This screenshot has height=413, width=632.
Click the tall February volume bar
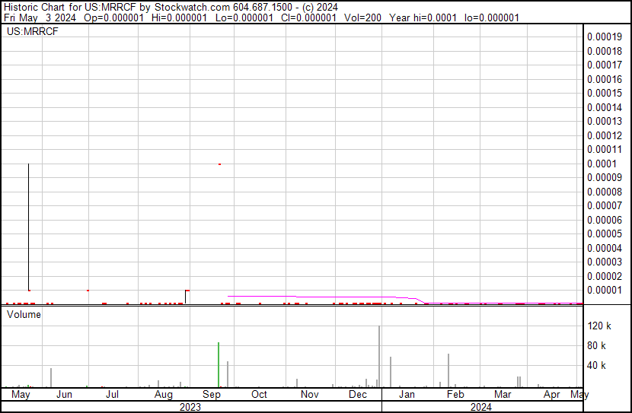click(x=448, y=370)
